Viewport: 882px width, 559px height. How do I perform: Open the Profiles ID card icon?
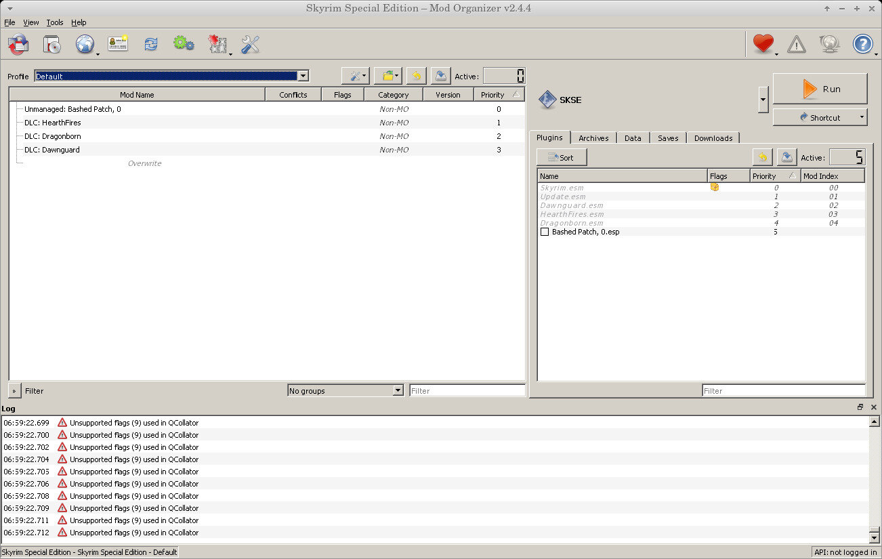point(118,44)
